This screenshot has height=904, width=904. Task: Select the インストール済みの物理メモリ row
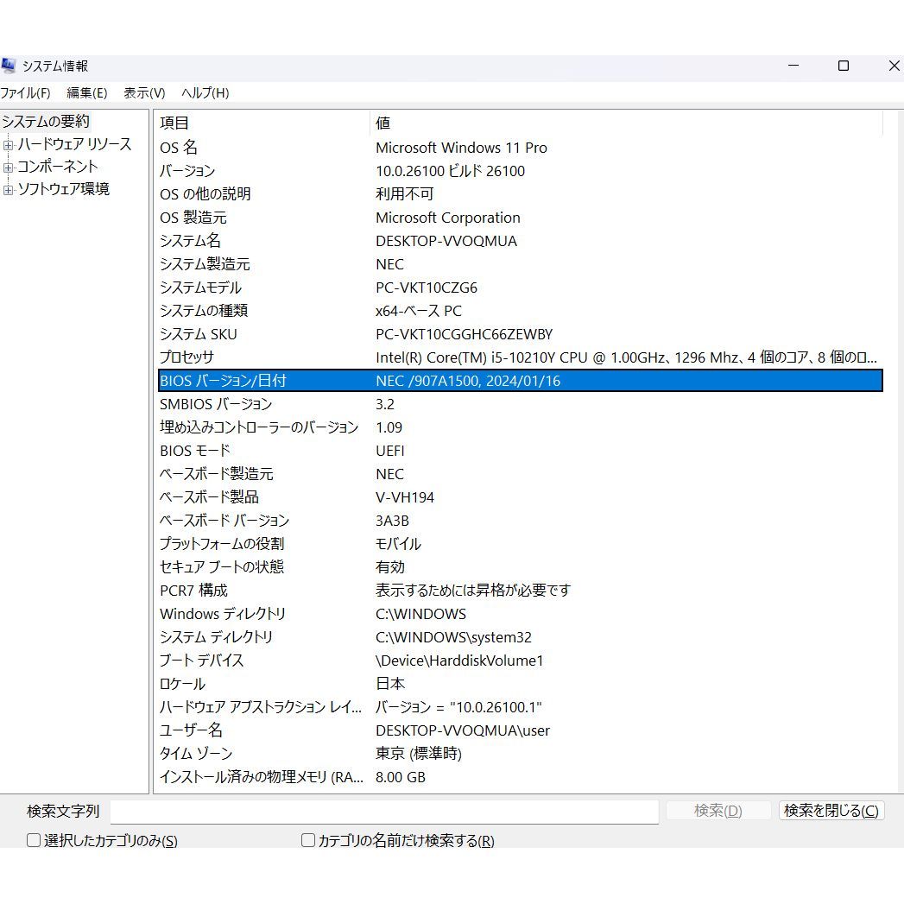(520, 777)
